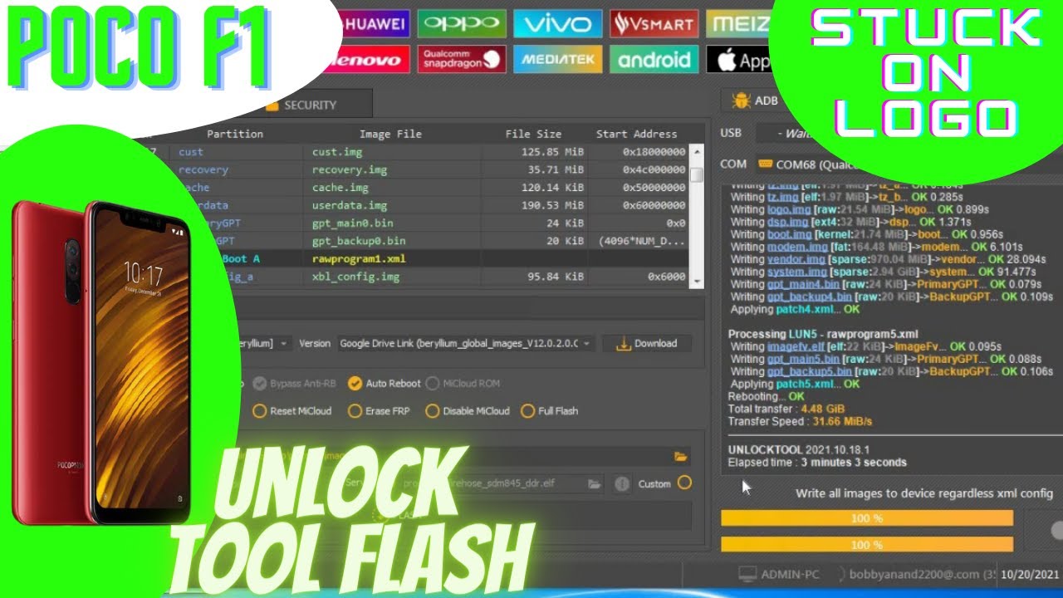Open the VSMART brand tile
This screenshot has width=1063, height=598.
[654, 23]
